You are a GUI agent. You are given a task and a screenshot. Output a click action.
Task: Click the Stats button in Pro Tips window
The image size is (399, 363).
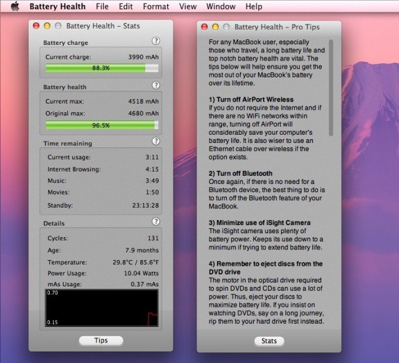pos(269,341)
